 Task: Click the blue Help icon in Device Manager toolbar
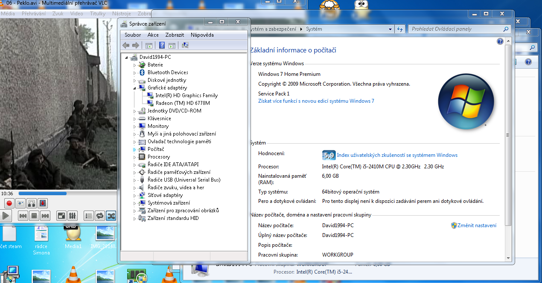tap(162, 46)
